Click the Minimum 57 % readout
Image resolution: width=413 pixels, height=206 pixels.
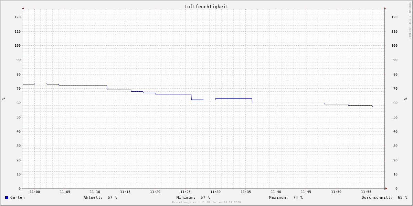(x=193, y=197)
